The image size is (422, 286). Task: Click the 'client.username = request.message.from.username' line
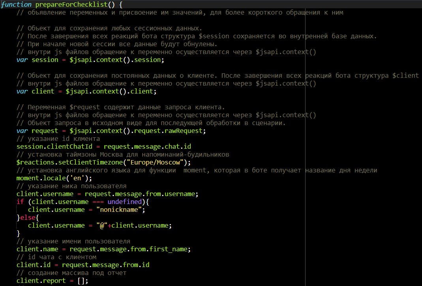point(107,194)
